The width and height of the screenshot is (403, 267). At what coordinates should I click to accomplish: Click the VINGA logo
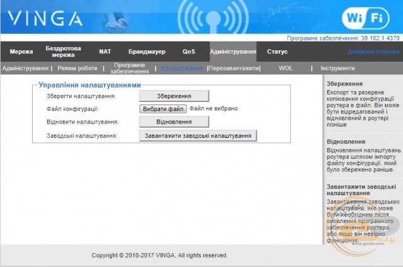point(44,18)
